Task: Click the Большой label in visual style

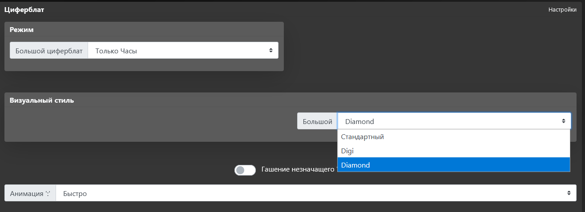Action: [x=317, y=121]
